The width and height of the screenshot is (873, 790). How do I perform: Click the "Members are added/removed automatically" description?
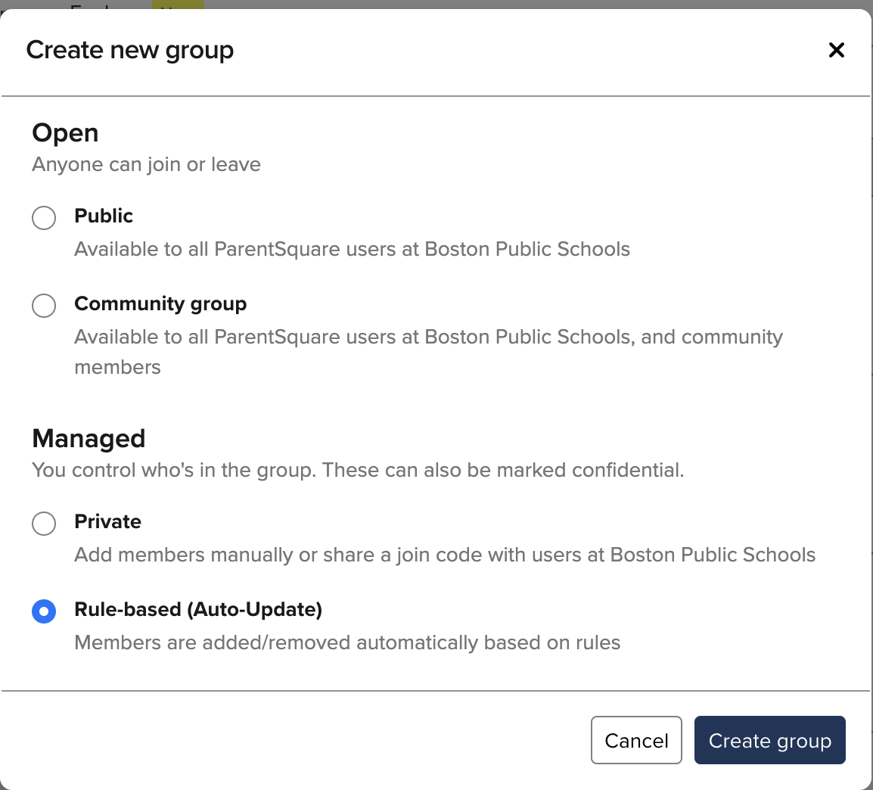(347, 643)
